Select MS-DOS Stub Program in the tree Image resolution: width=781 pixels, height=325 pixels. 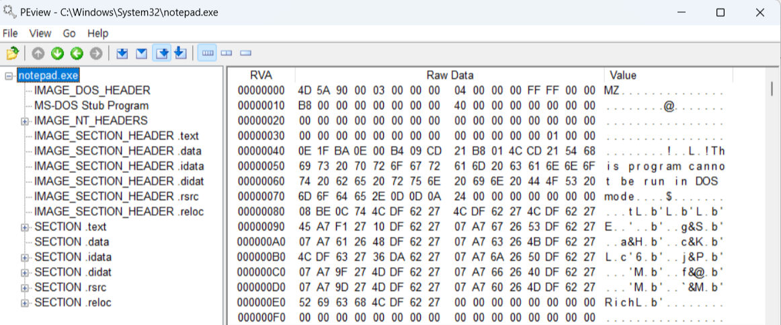coord(91,106)
